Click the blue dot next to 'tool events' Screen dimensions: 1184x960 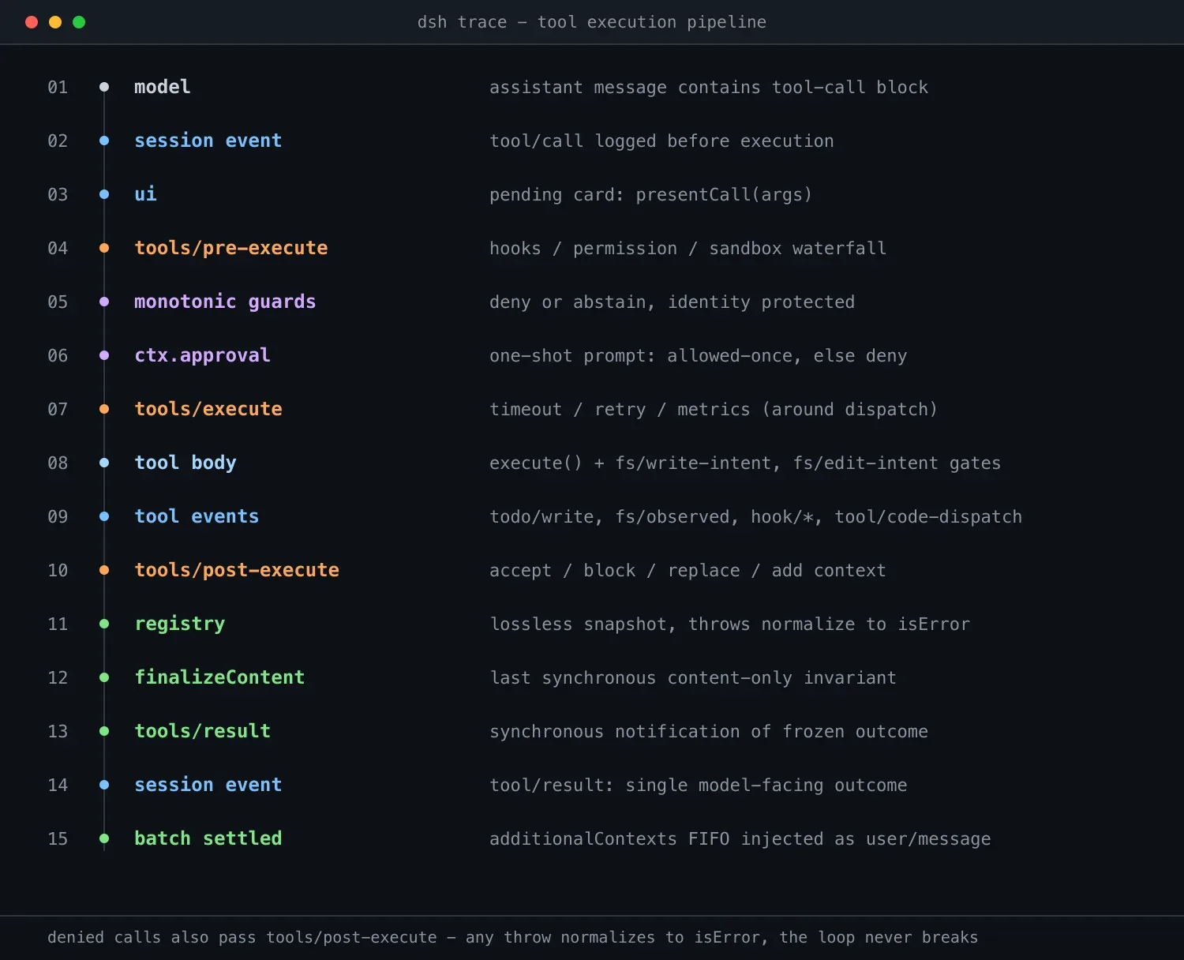[x=104, y=516]
